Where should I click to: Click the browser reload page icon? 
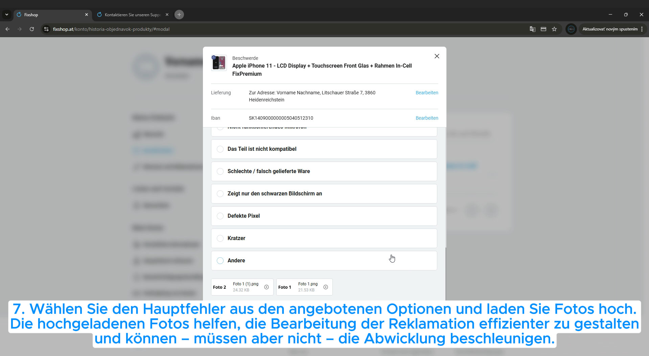point(32,29)
